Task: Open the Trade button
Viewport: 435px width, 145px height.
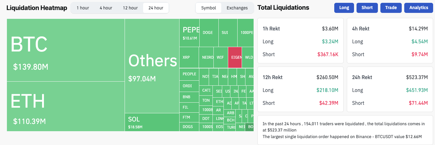Action: coord(391,8)
